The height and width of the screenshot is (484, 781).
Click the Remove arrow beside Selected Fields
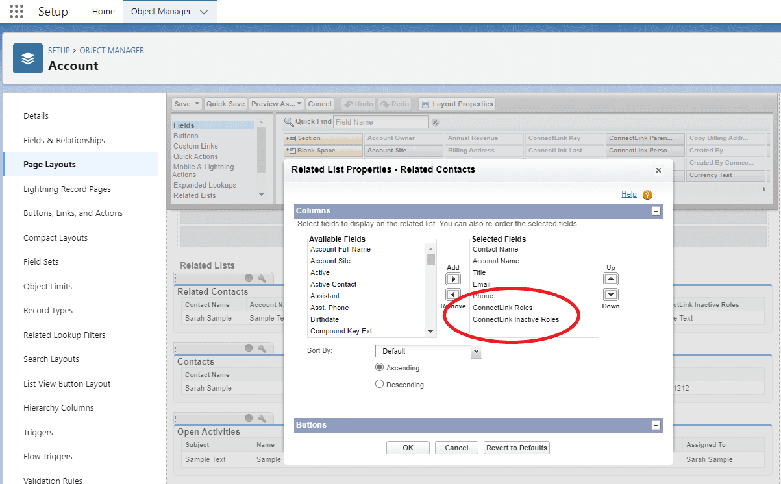point(452,295)
